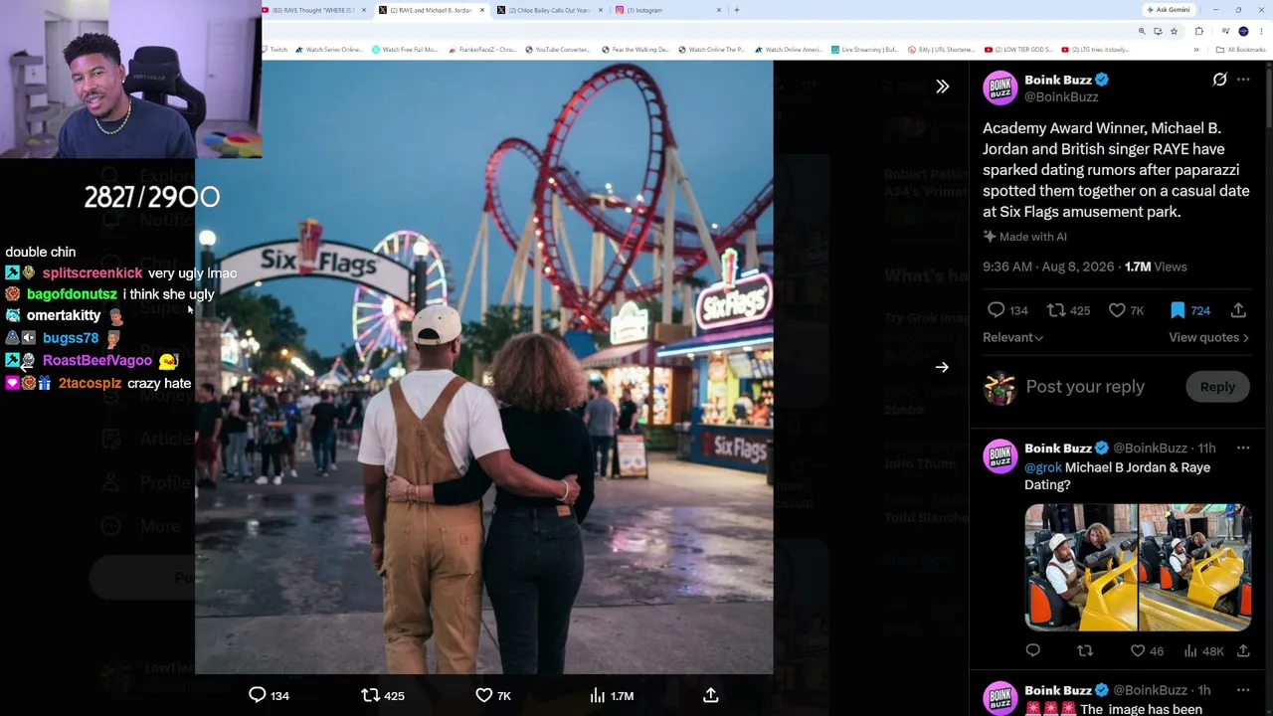This screenshot has width=1273, height=716.
Task: Click your avatar beside Post your reply
Action: click(x=1000, y=387)
